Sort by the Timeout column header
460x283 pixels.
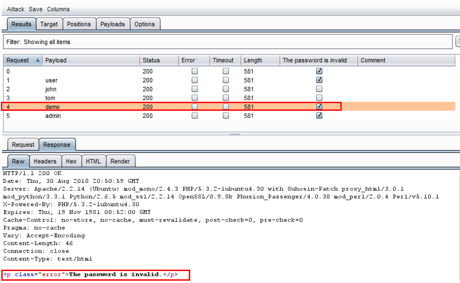(225, 60)
